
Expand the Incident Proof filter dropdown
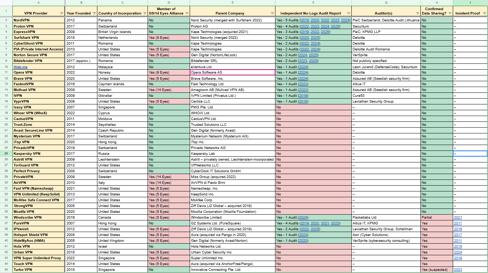(484, 13)
